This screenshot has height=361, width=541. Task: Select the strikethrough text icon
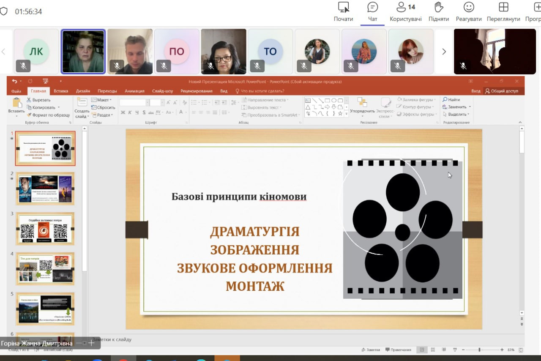coord(151,112)
